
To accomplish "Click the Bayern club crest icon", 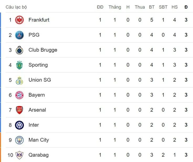I will click(x=19, y=95).
